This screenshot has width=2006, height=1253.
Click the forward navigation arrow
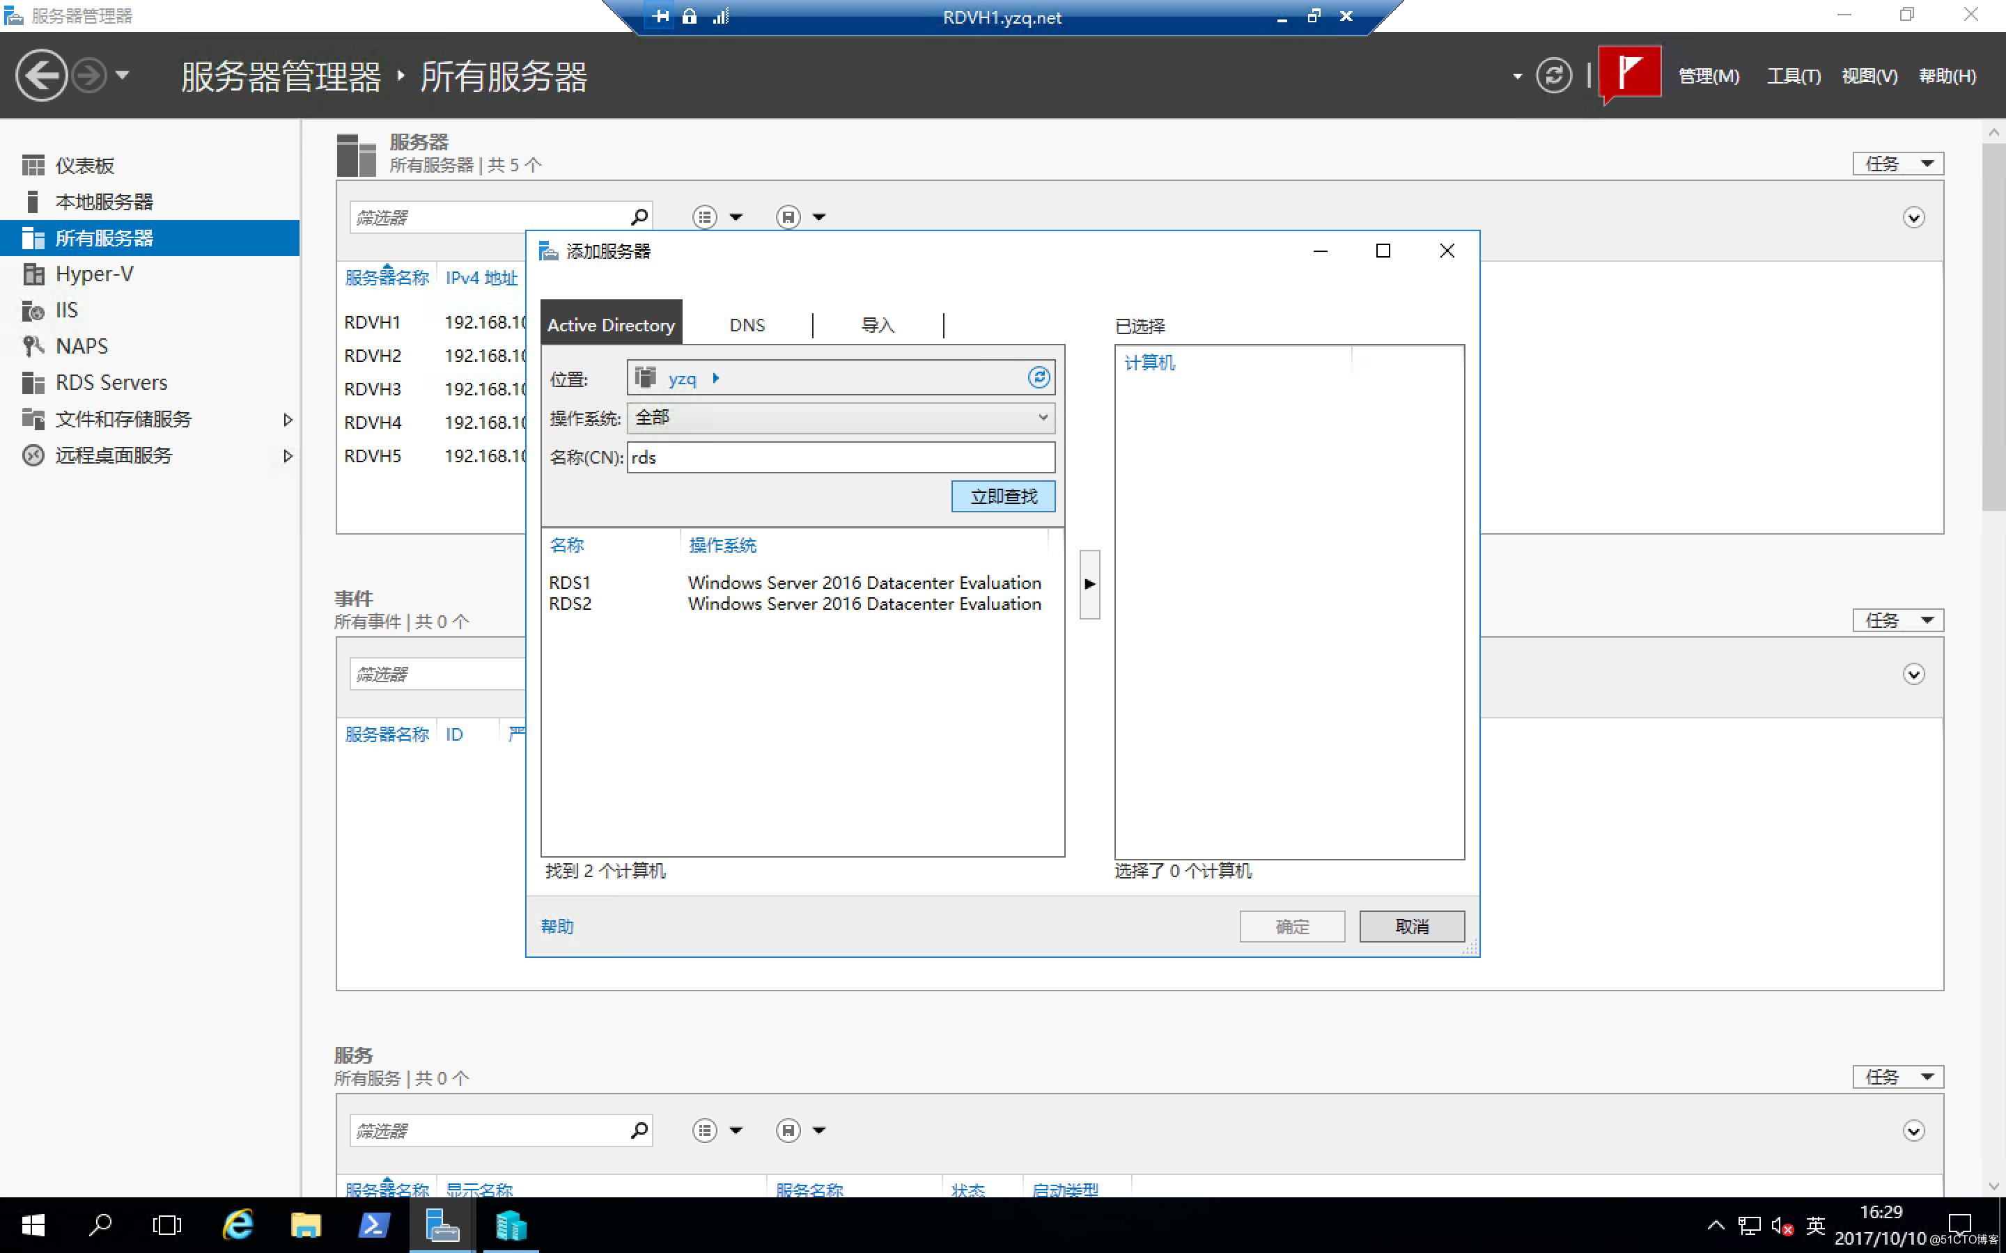88,75
